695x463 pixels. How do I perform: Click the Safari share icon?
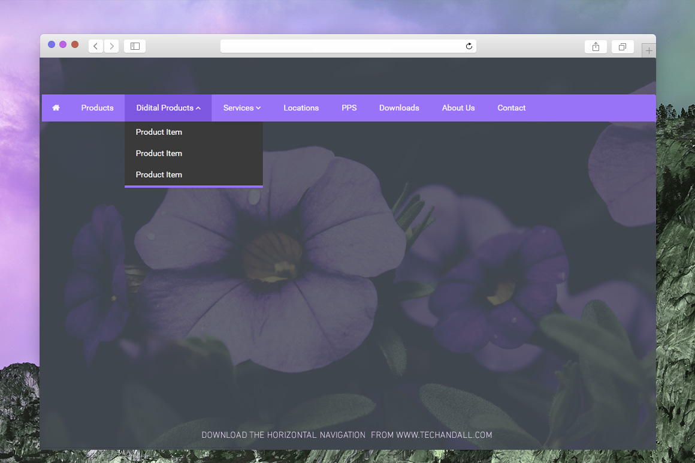tap(596, 46)
